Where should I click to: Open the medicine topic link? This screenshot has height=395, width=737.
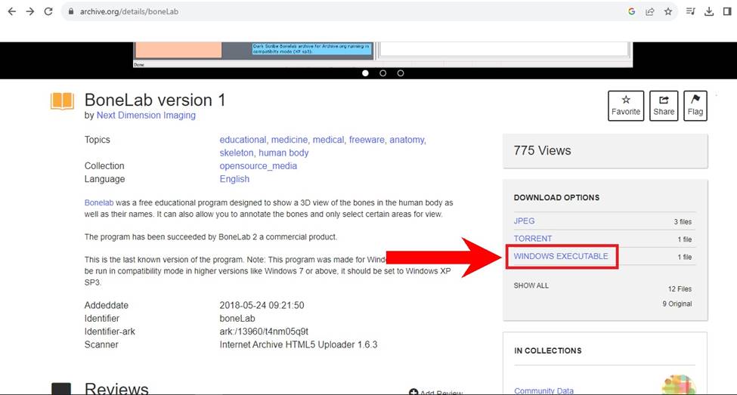click(x=290, y=140)
